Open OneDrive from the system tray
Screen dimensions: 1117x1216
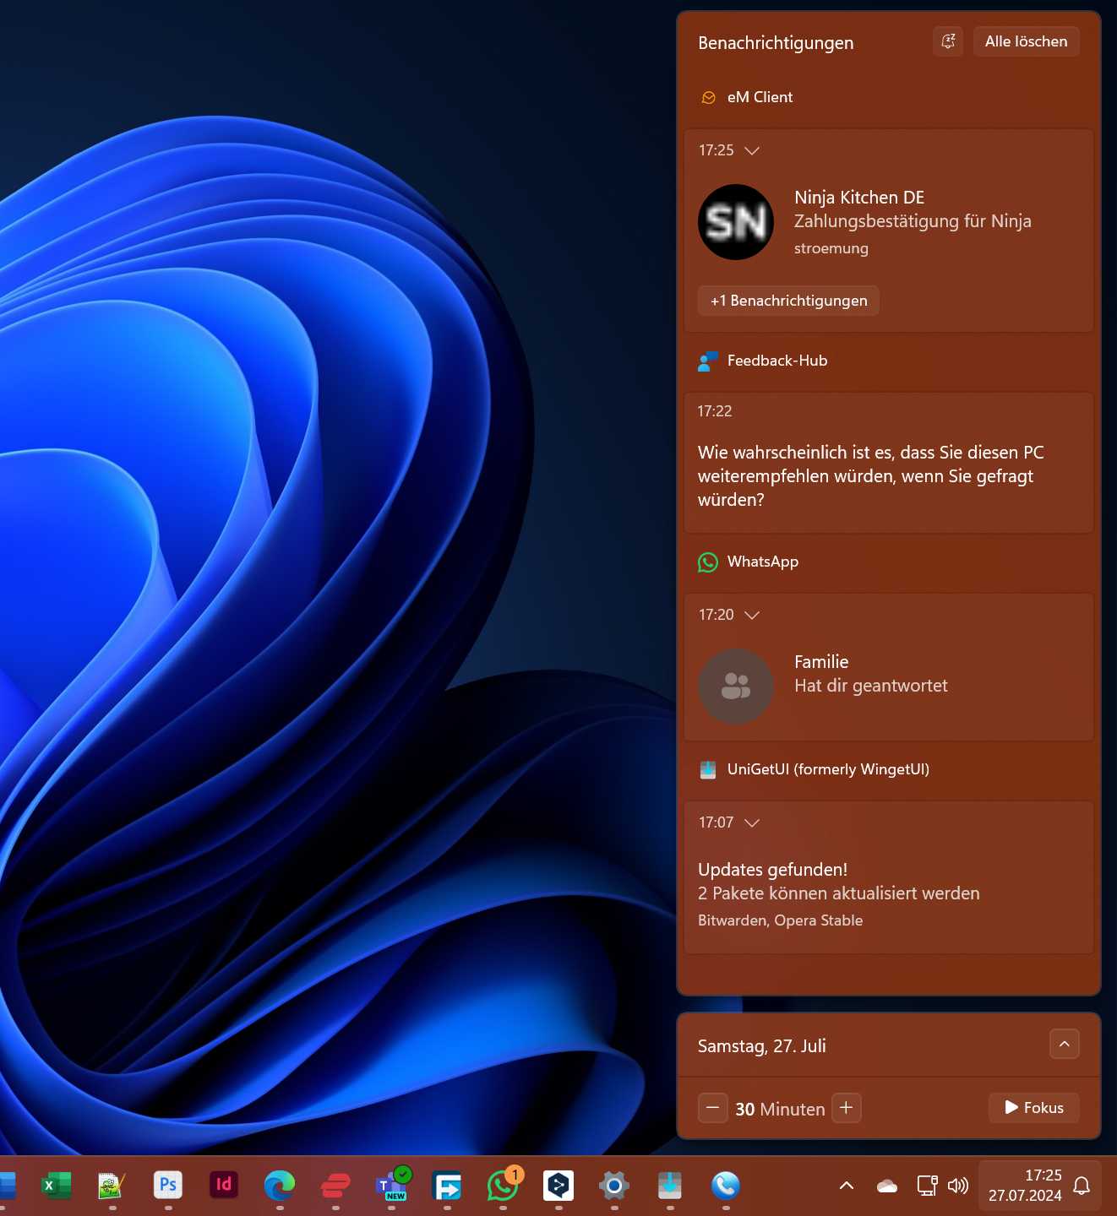886,1186
